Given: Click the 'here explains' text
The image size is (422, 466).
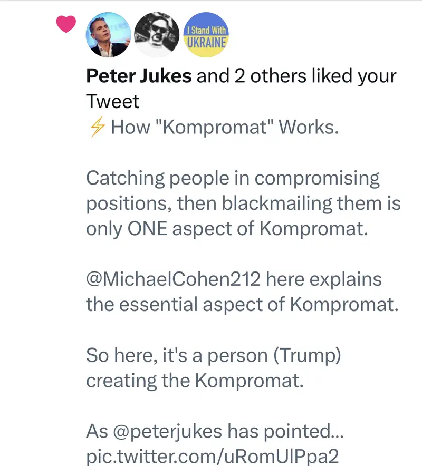Looking at the screenshot, I should pos(323,279).
